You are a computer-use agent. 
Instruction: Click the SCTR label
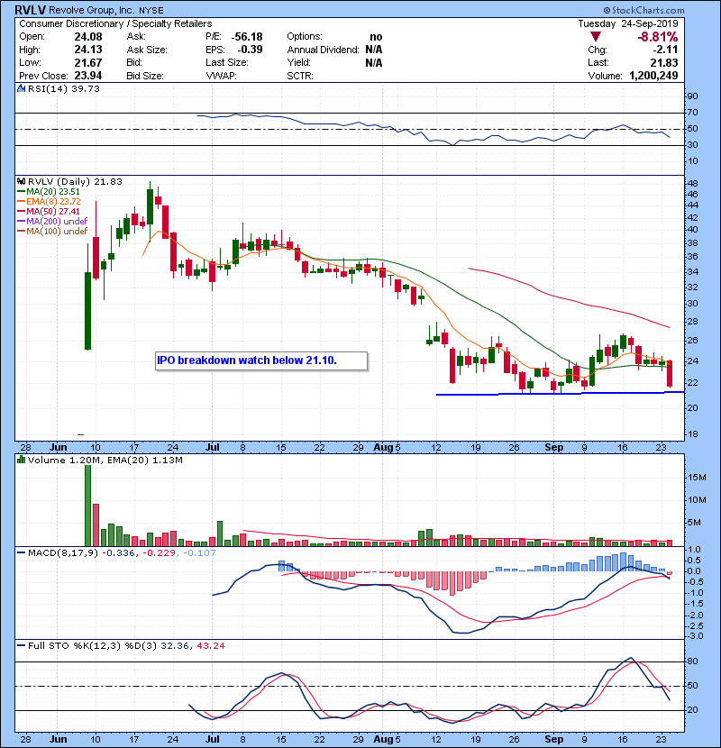click(x=300, y=76)
